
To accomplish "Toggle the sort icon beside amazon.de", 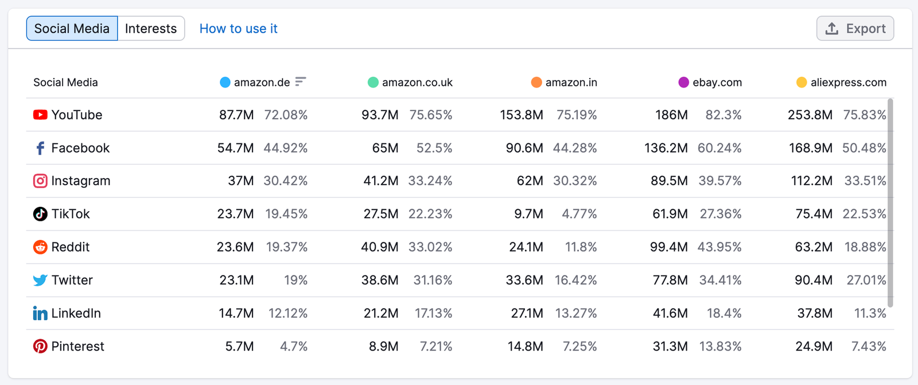I will click(x=301, y=82).
